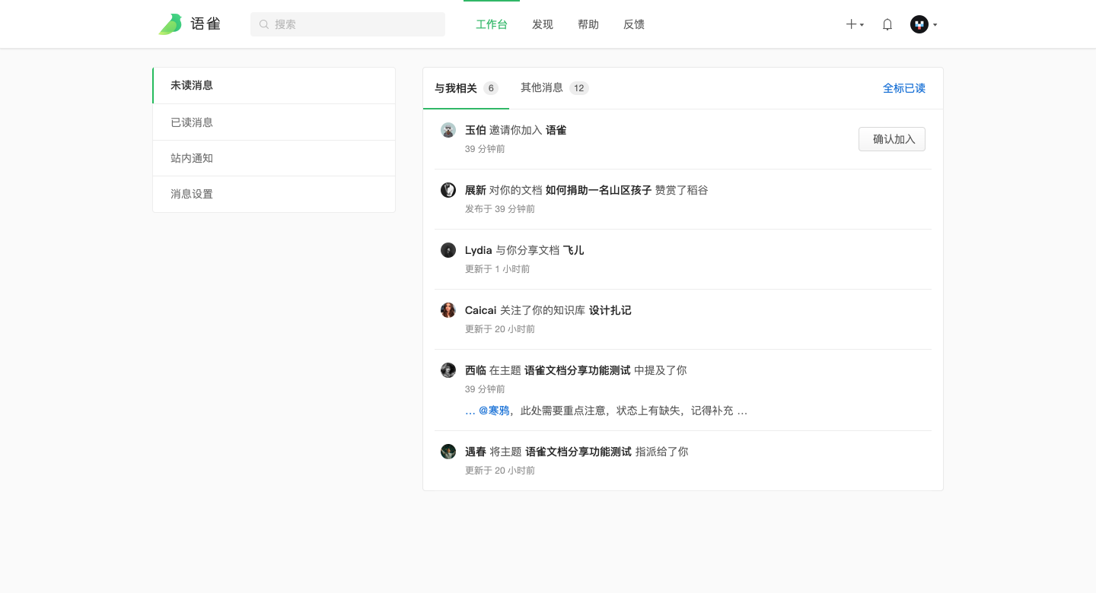Viewport: 1096px width, 593px height.
Task: Open 发现 in the top navigation
Action: click(543, 24)
